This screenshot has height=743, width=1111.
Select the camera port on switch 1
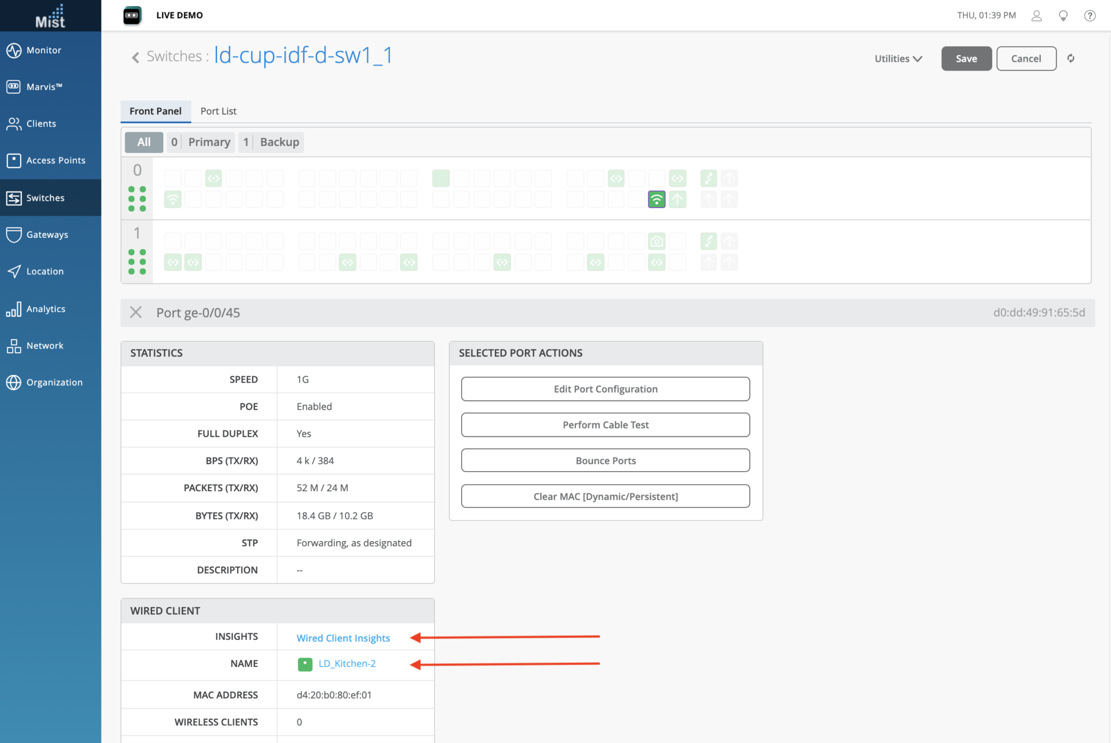tap(656, 241)
